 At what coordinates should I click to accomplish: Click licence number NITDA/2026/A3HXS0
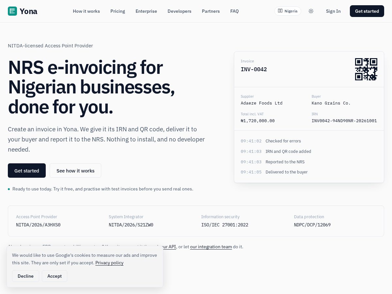click(38, 225)
